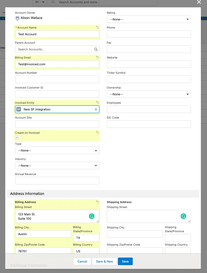
Task: Click Billing Zip/Postal Code field
Action: pyautogui.click(x=43, y=251)
